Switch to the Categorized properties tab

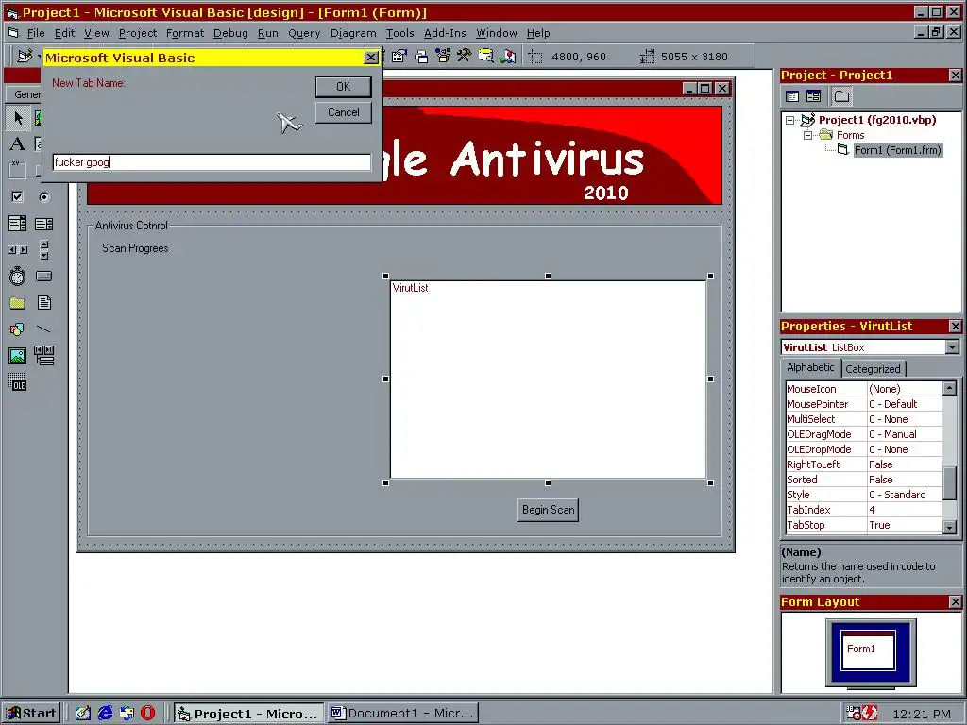pyautogui.click(x=873, y=369)
